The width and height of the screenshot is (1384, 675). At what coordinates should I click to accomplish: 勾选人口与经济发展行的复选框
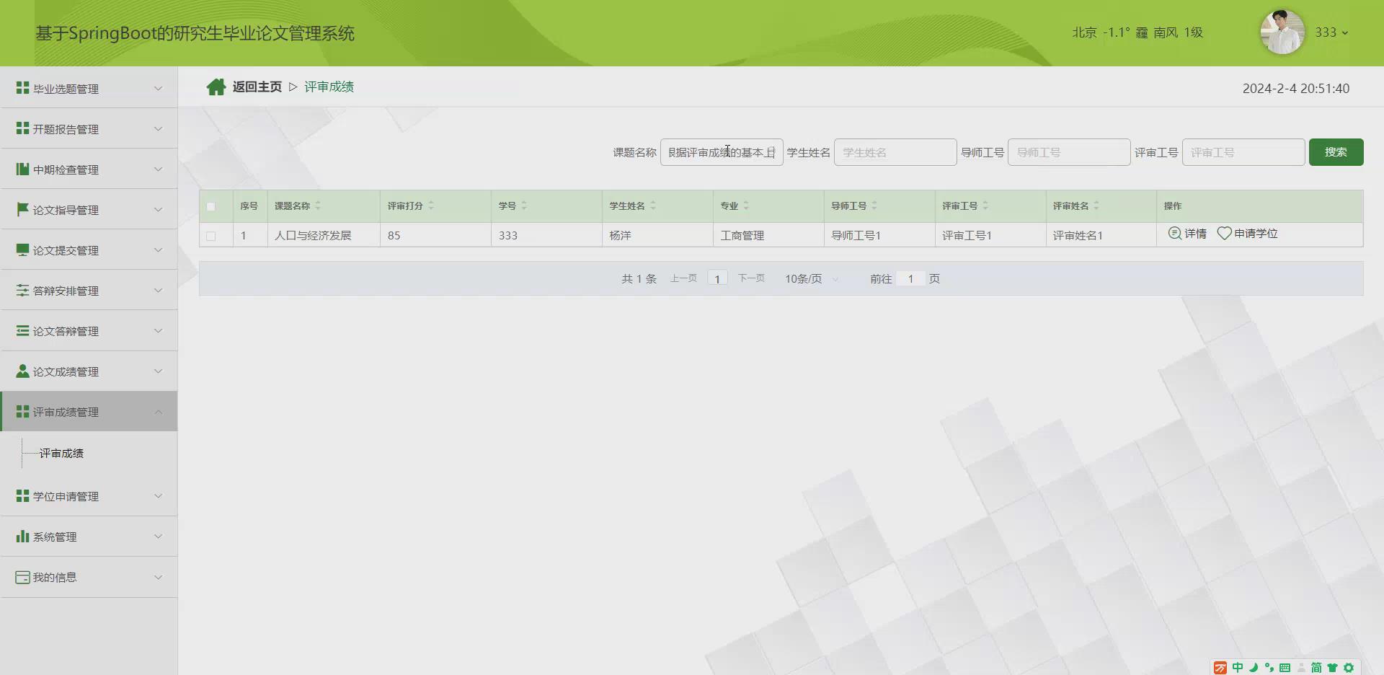click(213, 236)
